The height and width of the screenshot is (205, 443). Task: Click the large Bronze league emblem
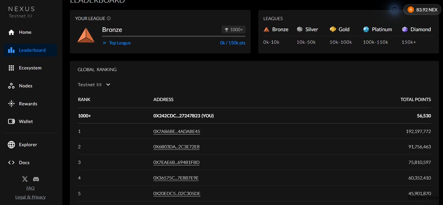[86, 35]
